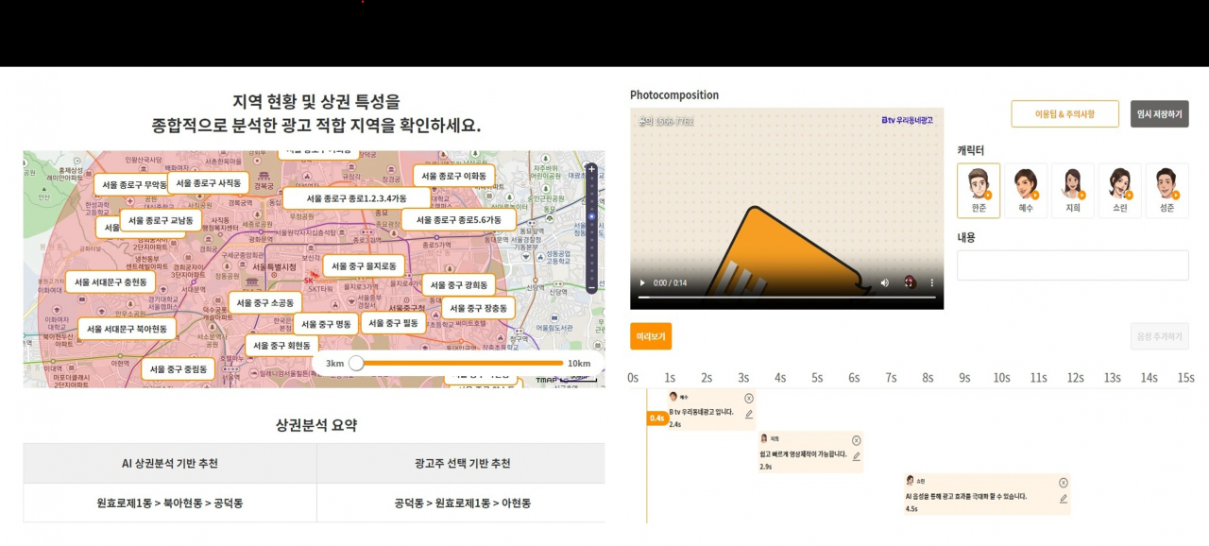Click the orange 미리보기 button
The height and width of the screenshot is (546, 1209).
click(651, 336)
